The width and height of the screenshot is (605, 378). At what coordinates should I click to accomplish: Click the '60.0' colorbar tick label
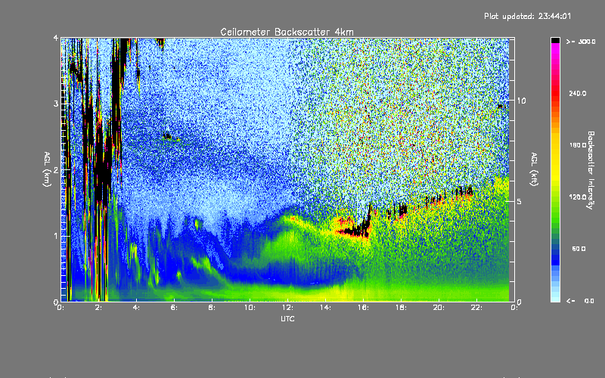[x=579, y=249]
